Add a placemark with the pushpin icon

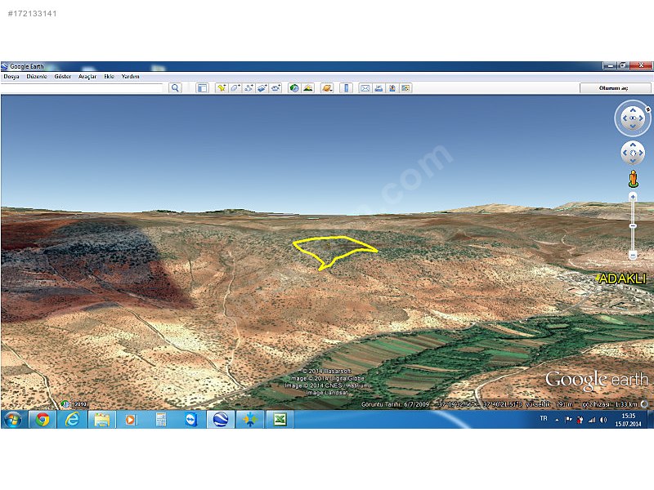click(x=221, y=88)
